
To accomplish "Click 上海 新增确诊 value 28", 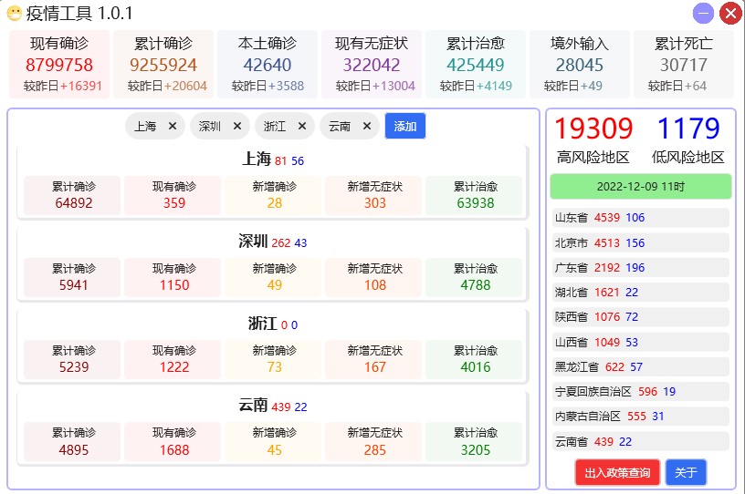I will [275, 203].
